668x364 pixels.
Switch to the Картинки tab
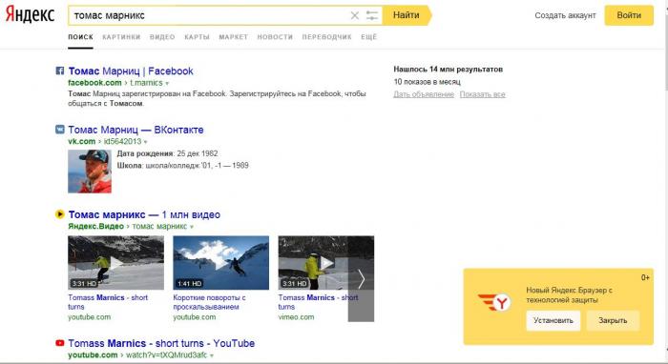coord(121,37)
